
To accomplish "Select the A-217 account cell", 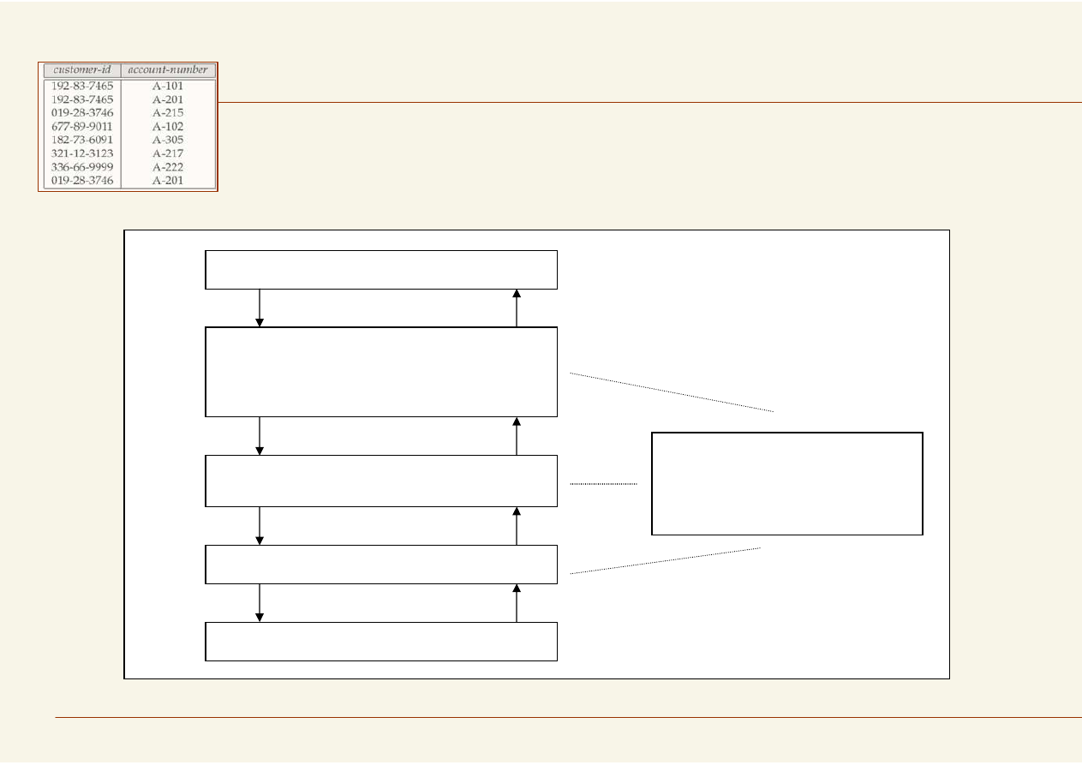I will [168, 153].
